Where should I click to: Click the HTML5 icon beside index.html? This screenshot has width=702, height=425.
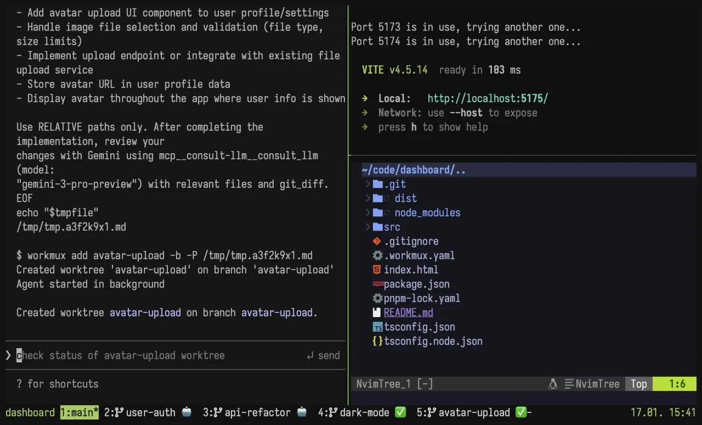click(x=377, y=270)
